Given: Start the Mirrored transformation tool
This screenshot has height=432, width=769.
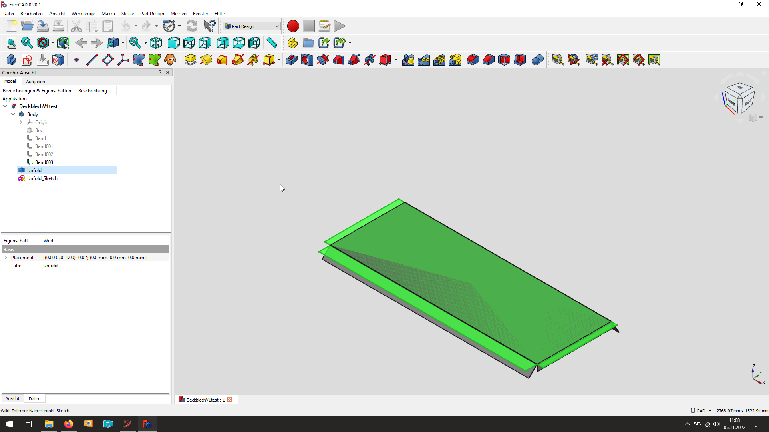Looking at the screenshot, I should [408, 59].
